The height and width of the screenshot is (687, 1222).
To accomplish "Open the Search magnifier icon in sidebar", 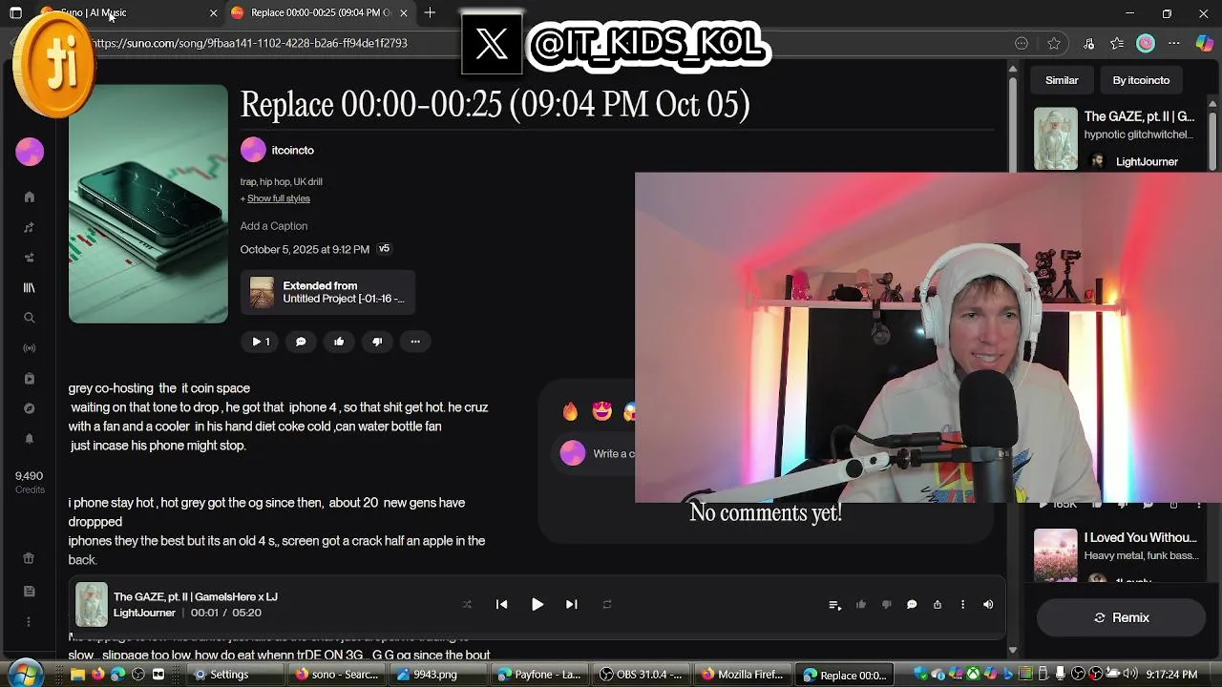I will click(30, 318).
